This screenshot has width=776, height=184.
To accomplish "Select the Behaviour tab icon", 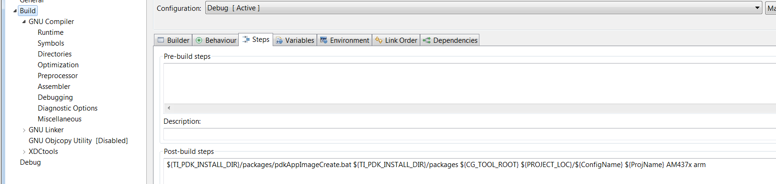I will [x=199, y=40].
